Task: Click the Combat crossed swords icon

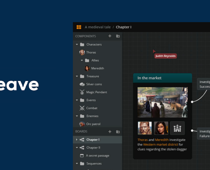Action: 82,108
